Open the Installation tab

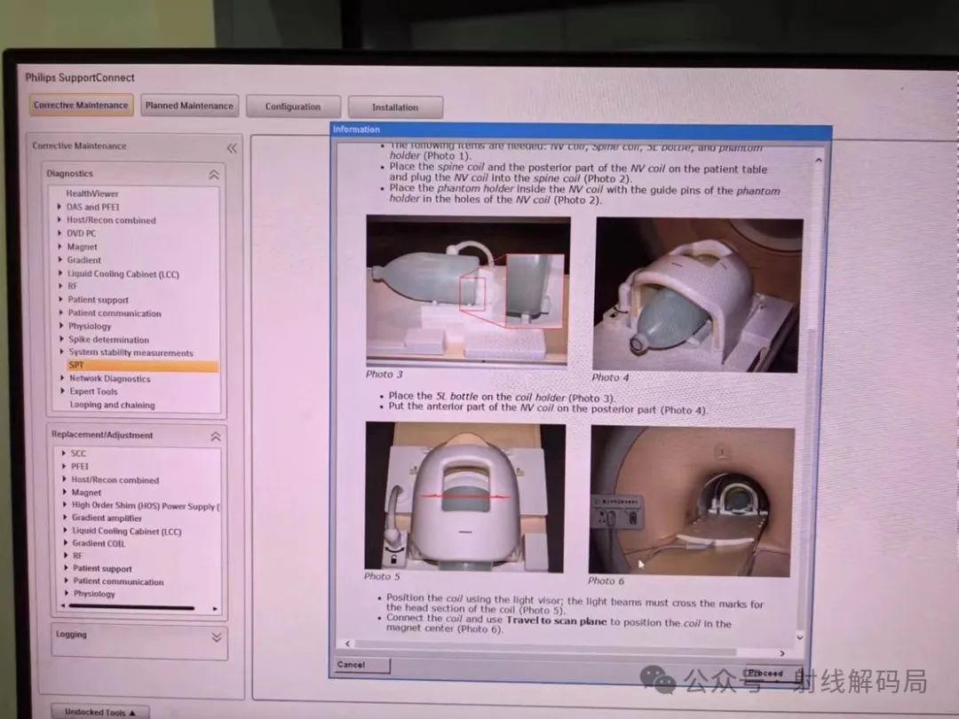pos(395,107)
